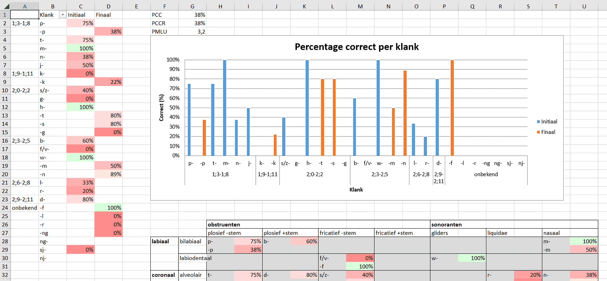The image size is (607, 281).
Task: Click the 'bilabiaal' cell
Action: (192, 241)
